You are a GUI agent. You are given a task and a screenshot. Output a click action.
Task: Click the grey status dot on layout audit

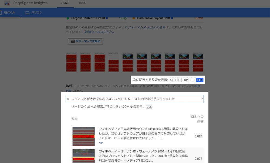(x=68, y=99)
